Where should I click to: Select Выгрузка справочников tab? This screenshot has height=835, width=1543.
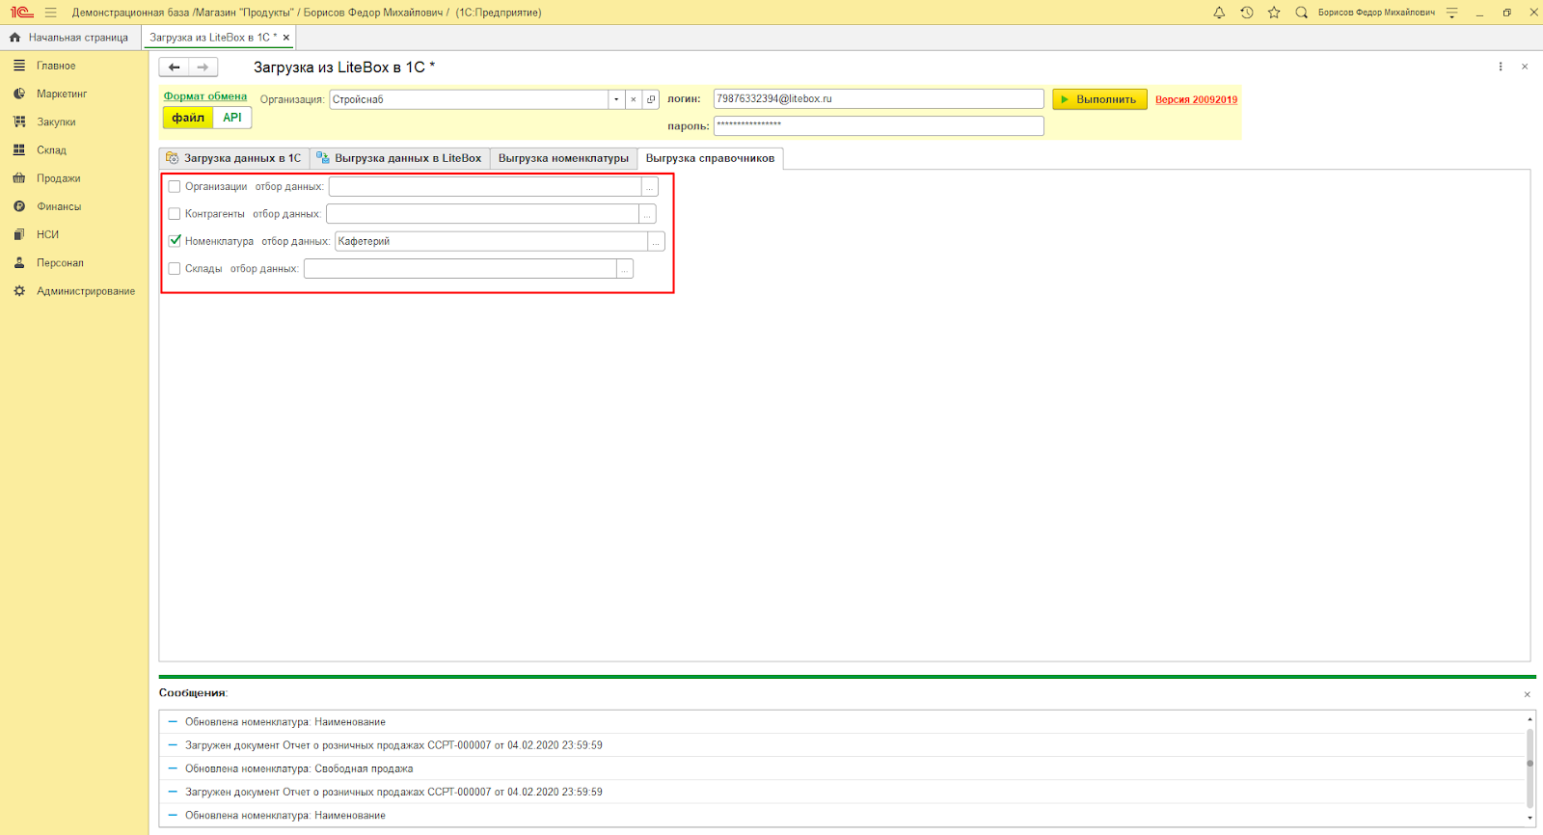[x=710, y=158]
